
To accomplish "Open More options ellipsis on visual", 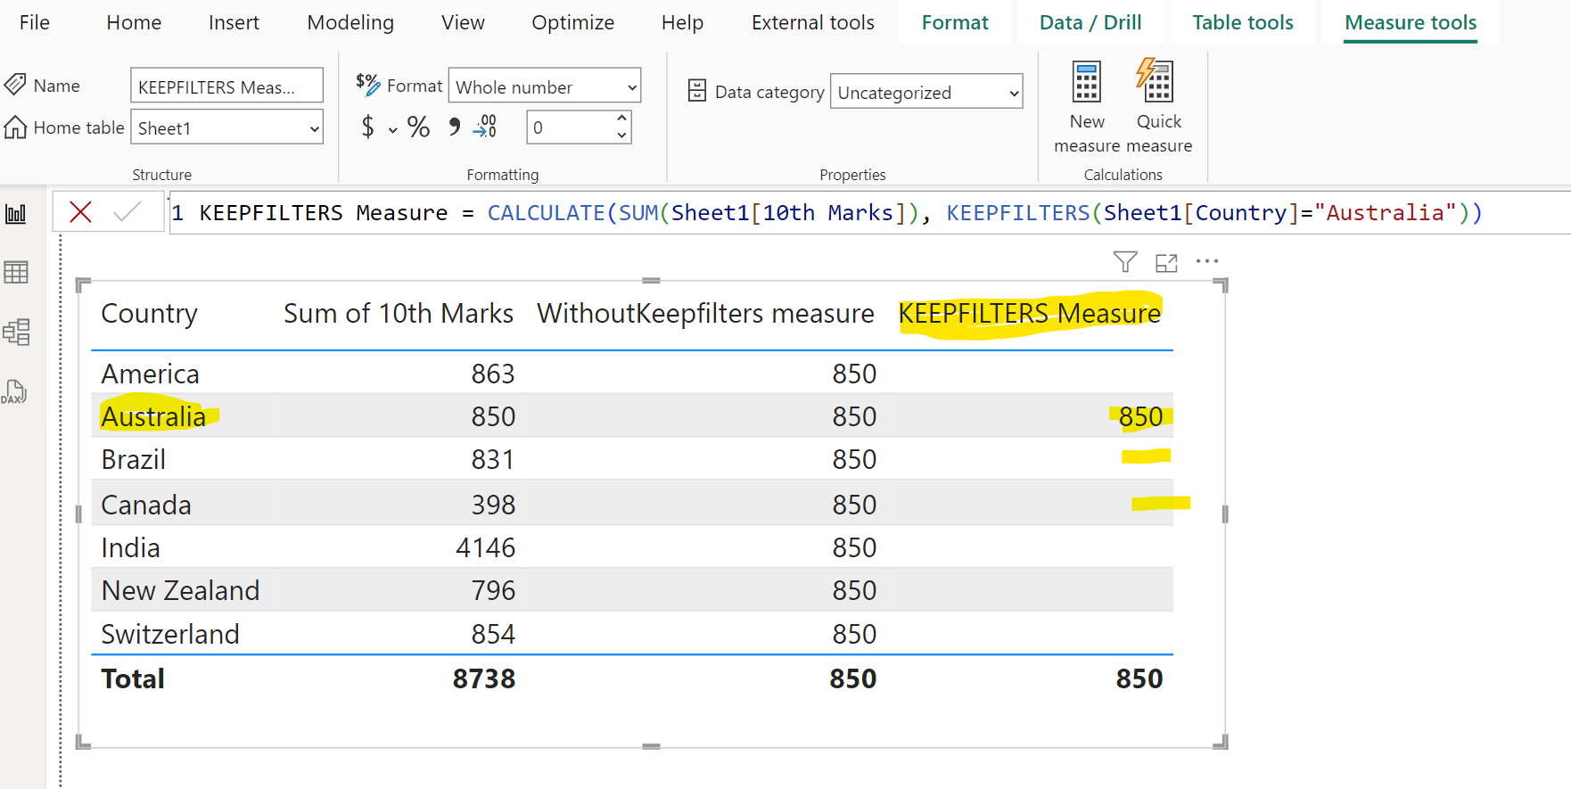I will [1207, 261].
